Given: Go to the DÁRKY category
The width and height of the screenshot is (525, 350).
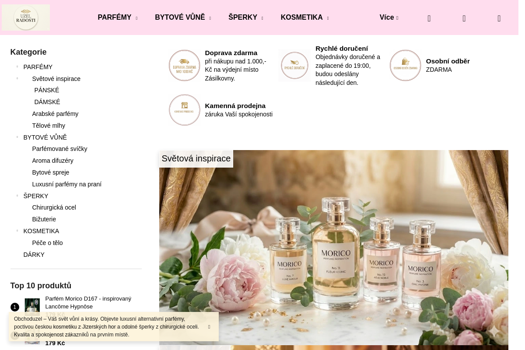Looking at the screenshot, I should [x=34, y=255].
